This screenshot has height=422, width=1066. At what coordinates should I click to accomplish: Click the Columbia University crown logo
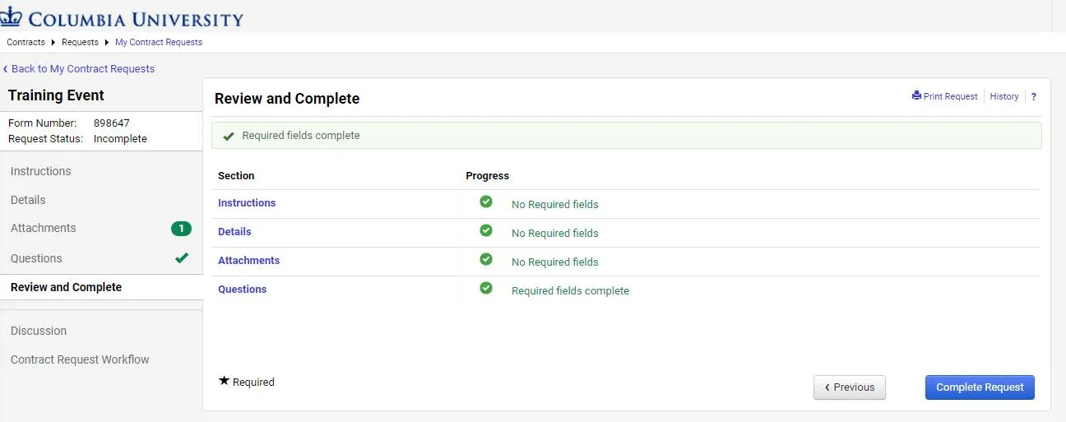[x=11, y=17]
